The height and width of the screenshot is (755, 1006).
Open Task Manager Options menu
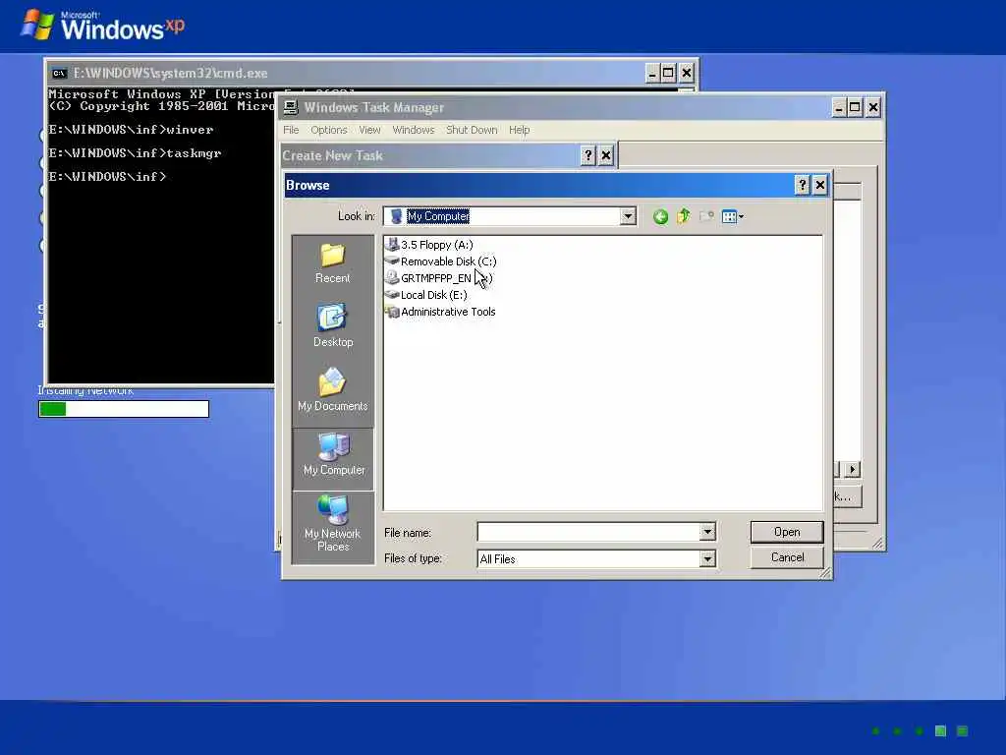click(328, 130)
